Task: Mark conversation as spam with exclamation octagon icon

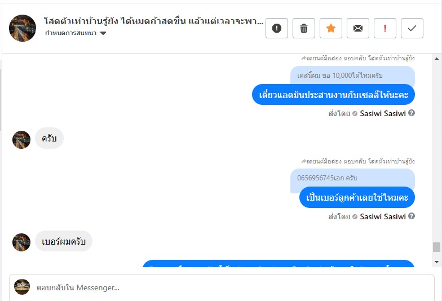Action: pyautogui.click(x=276, y=28)
